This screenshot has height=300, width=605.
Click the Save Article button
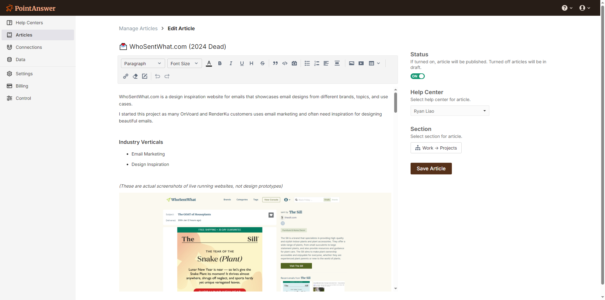point(431,168)
